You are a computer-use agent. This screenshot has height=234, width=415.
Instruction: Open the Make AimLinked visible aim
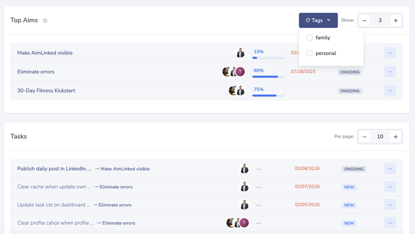pyautogui.click(x=45, y=53)
